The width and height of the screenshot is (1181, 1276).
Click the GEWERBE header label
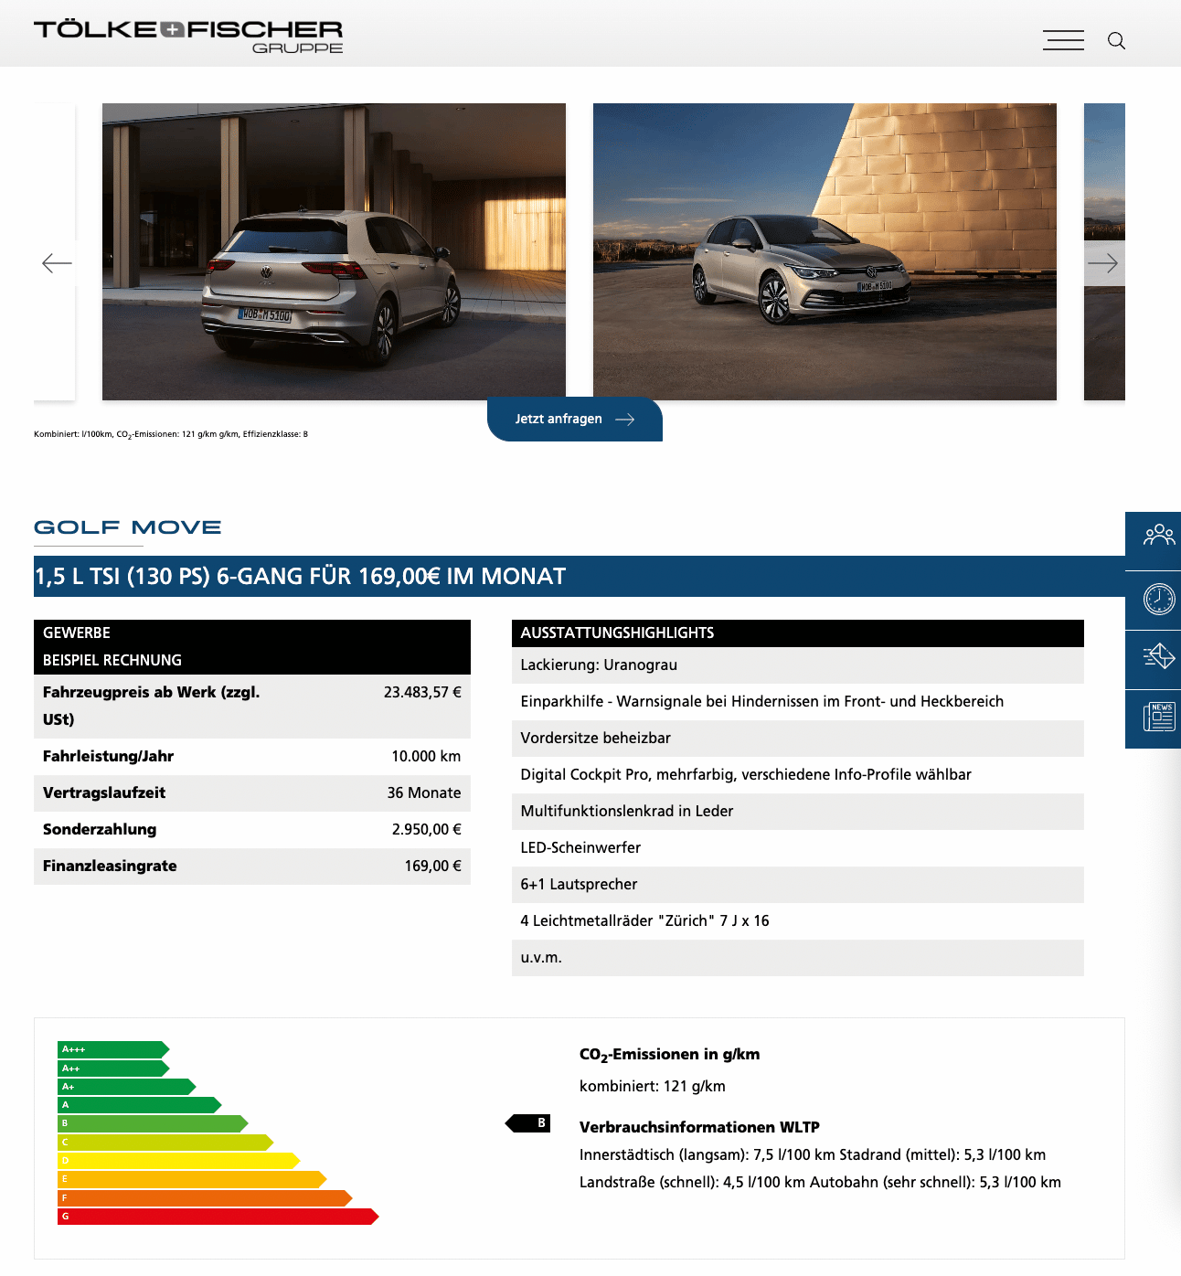(x=77, y=633)
